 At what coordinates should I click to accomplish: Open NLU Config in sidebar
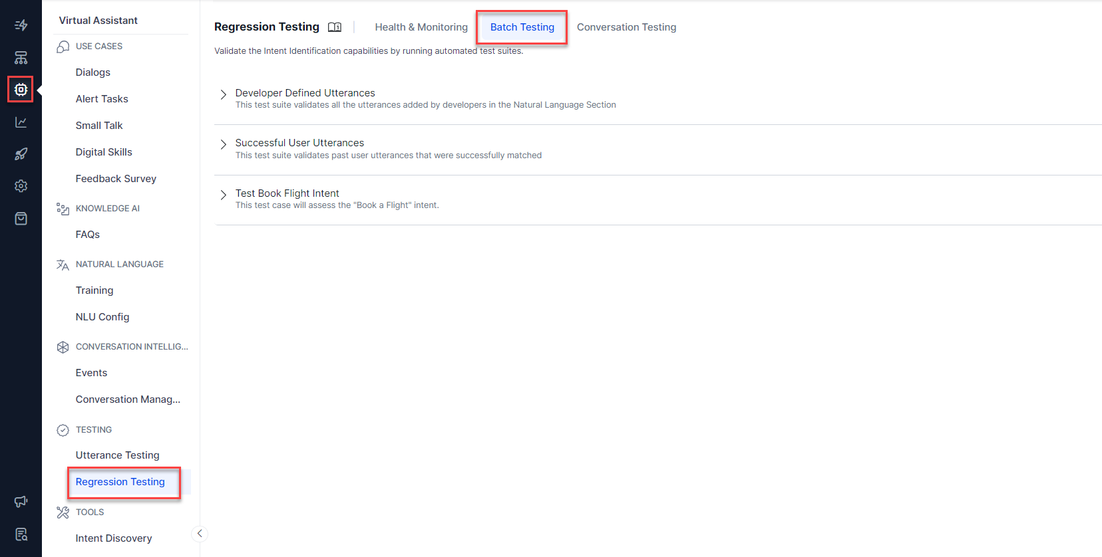pyautogui.click(x=102, y=317)
